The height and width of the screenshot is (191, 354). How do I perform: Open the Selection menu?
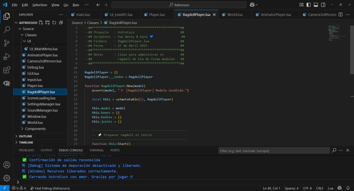click(40, 4)
